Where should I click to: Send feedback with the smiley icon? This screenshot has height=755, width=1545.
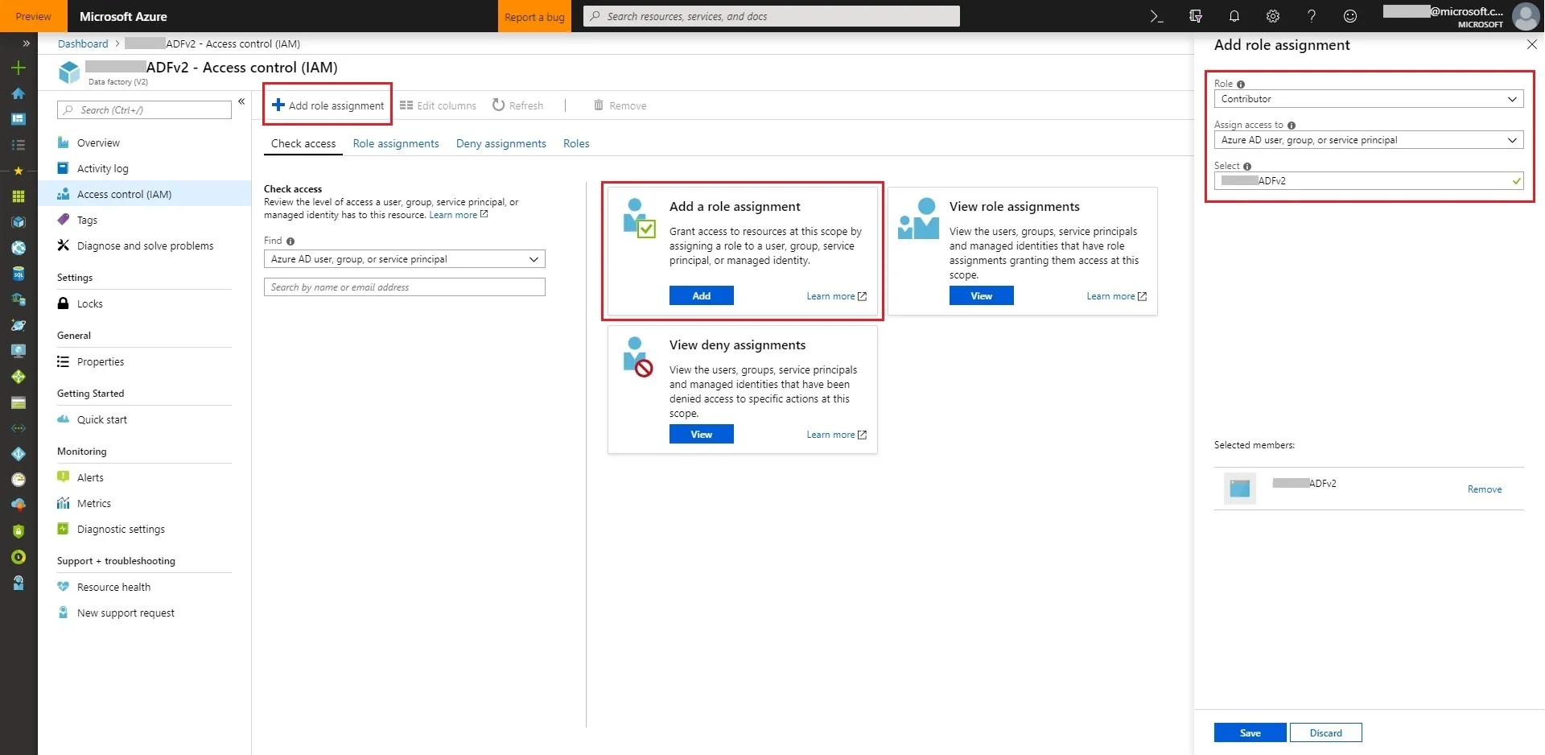(x=1349, y=16)
